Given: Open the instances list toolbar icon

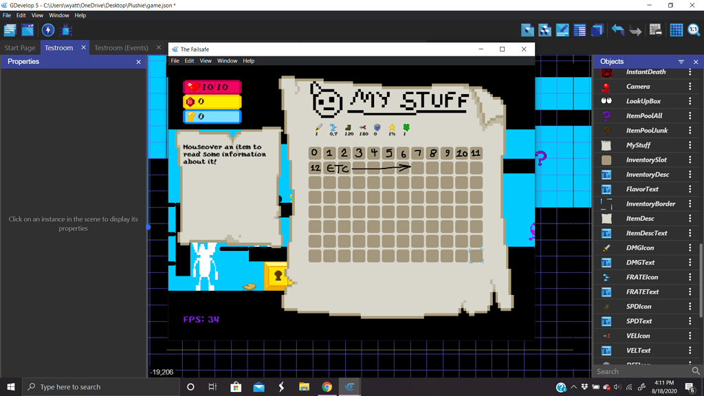Looking at the screenshot, I should tap(580, 30).
